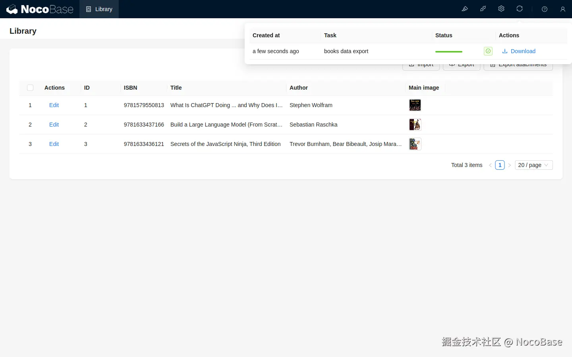
Task: Download the books data export file
Action: click(x=519, y=51)
